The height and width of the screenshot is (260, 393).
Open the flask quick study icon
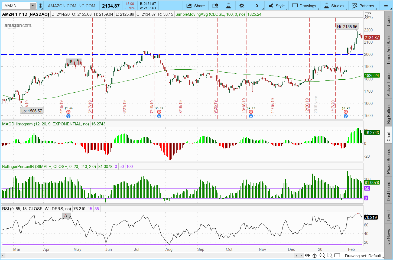tap(228, 6)
